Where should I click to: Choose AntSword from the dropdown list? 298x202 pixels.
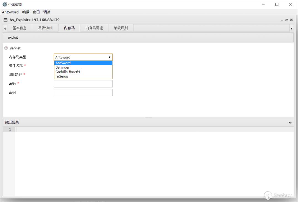83,63
